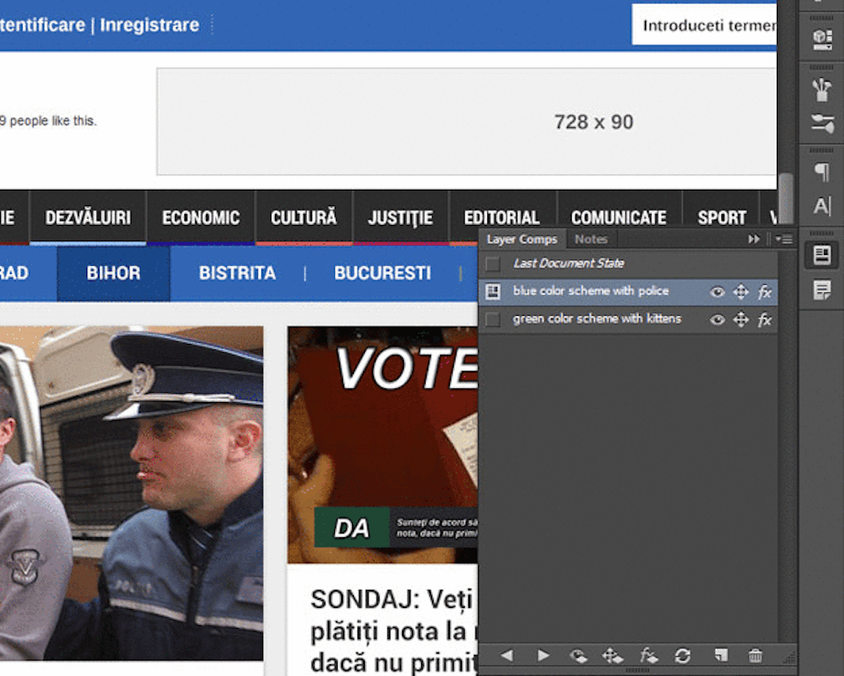This screenshot has height=676, width=844.
Task: Open the Paragraph panel icon
Action: pos(821,171)
